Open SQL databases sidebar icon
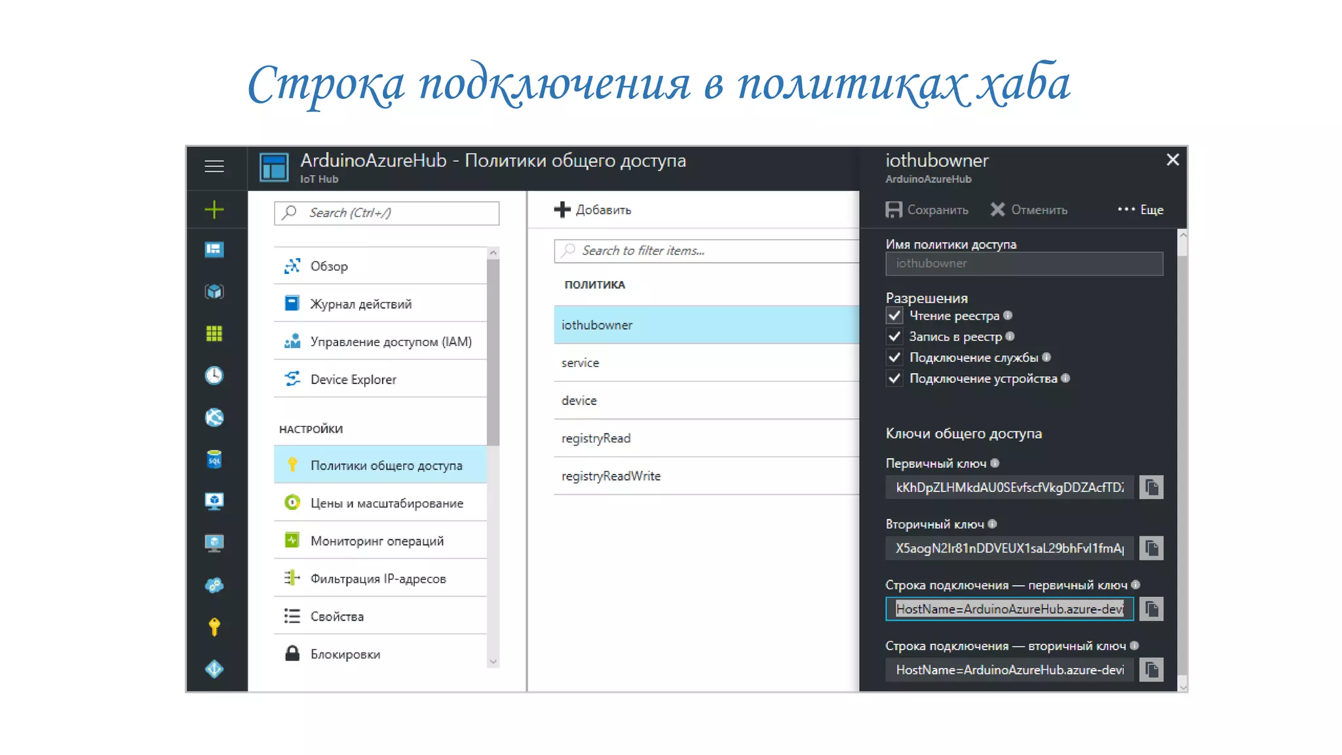The height and width of the screenshot is (755, 1342). click(214, 459)
